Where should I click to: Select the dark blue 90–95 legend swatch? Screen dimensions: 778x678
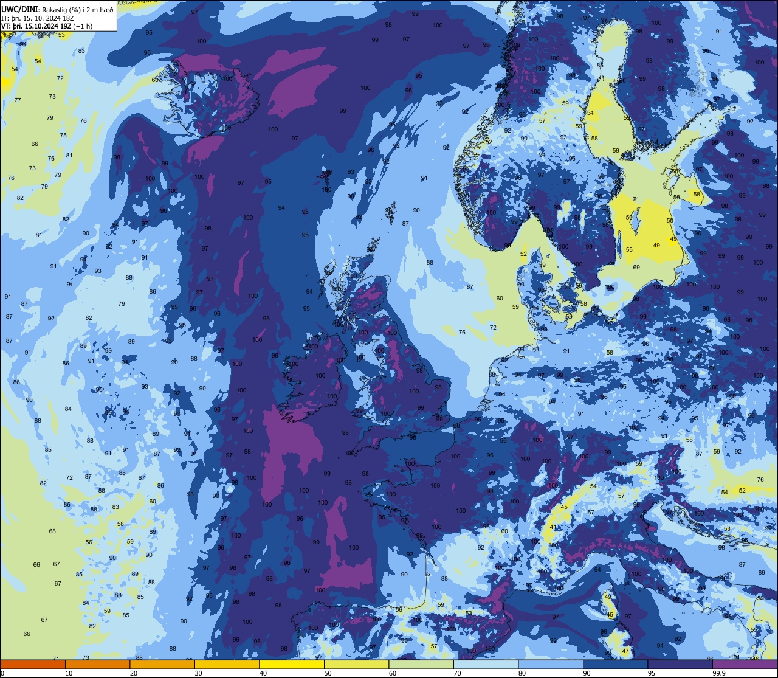click(x=615, y=665)
